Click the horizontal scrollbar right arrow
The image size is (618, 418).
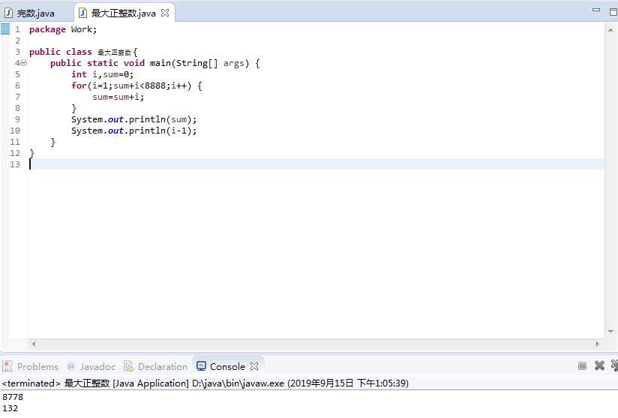point(598,344)
